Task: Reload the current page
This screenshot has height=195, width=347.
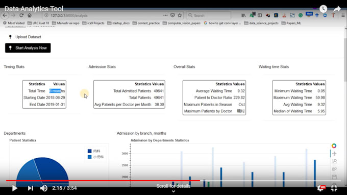Action: (x=21, y=15)
